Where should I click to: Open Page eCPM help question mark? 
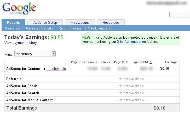pos(151,62)
